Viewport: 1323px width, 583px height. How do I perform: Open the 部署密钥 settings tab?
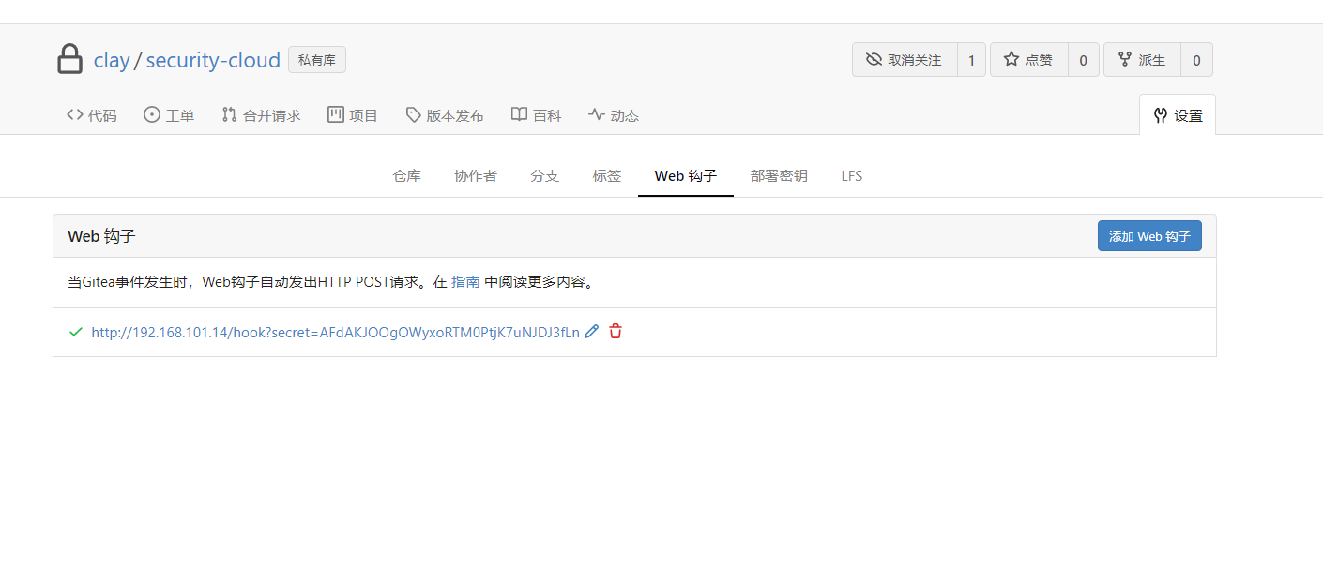coord(779,175)
